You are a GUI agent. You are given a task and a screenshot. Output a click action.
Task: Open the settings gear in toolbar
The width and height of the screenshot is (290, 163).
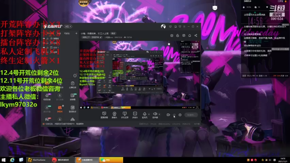pyautogui.click(x=180, y=115)
